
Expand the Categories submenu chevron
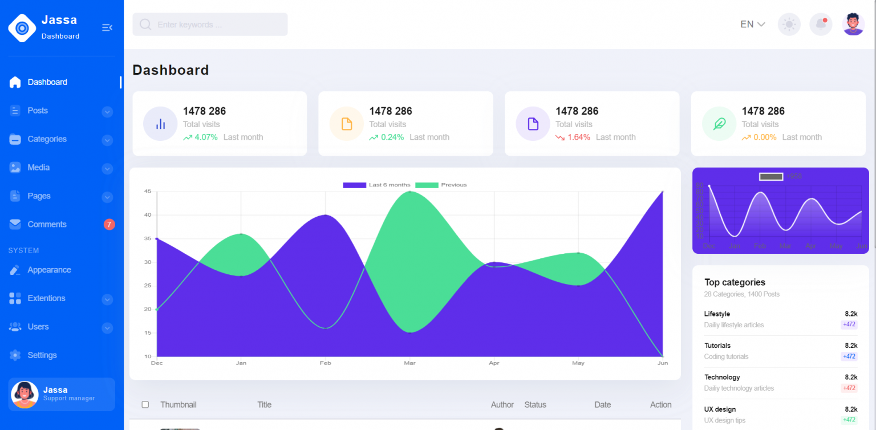tap(107, 140)
